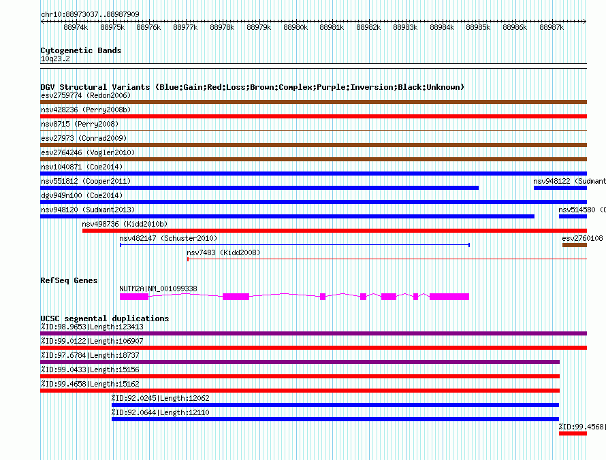
Task: Click the UCSC segmental duplications track title
Action: (x=105, y=318)
